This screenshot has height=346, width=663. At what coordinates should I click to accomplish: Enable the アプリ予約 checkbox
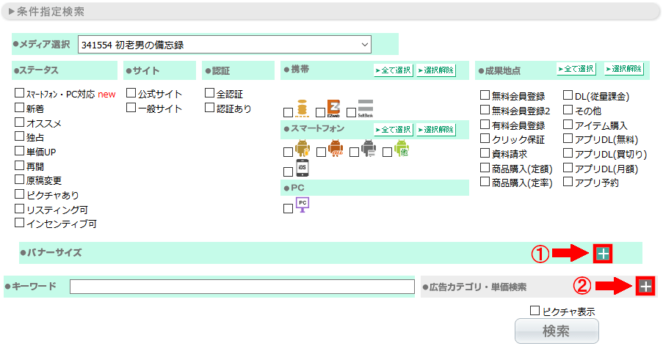pos(568,182)
